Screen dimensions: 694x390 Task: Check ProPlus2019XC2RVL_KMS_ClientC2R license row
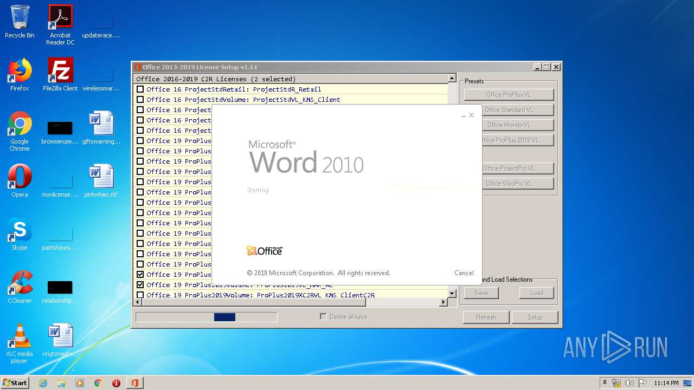(140, 295)
